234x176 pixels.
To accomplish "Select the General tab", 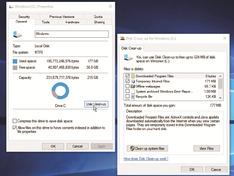I will pyautogui.click(x=22, y=22).
